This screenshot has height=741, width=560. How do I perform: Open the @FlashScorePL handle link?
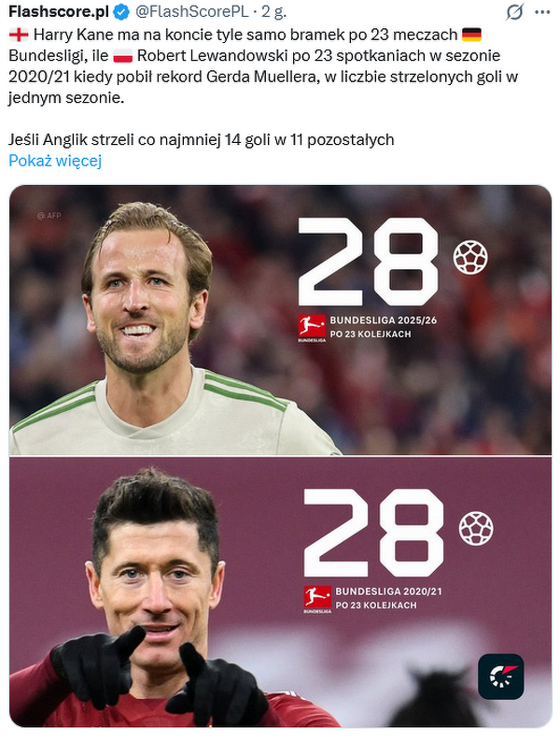click(x=191, y=11)
